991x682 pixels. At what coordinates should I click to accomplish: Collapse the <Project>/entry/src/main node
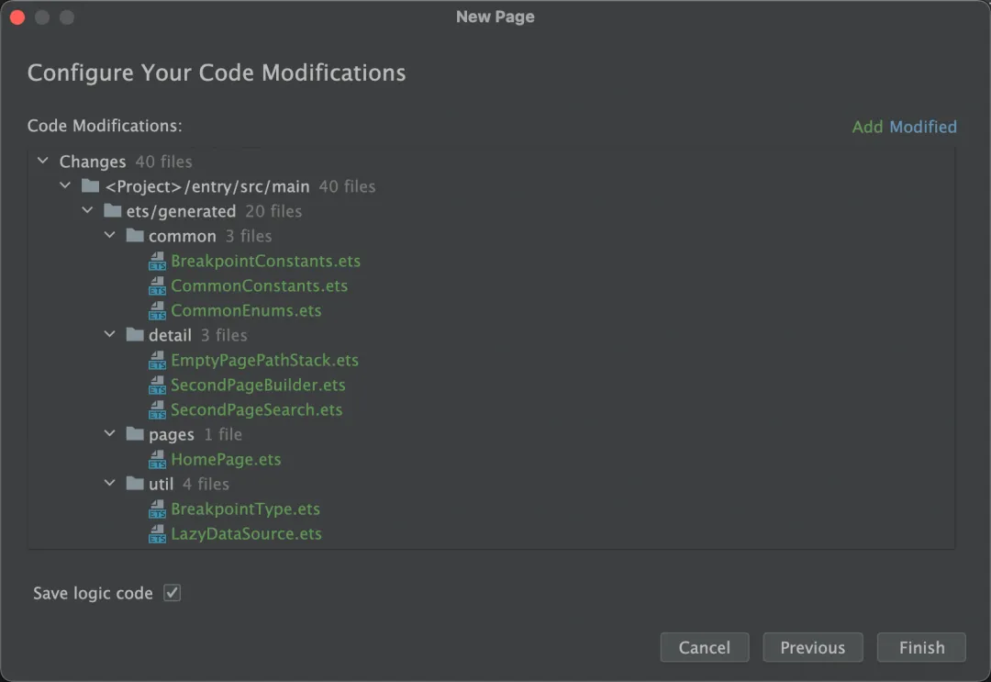(x=65, y=186)
